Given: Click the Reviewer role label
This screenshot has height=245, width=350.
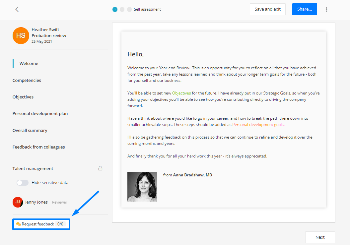Looking at the screenshot, I should click(60, 202).
